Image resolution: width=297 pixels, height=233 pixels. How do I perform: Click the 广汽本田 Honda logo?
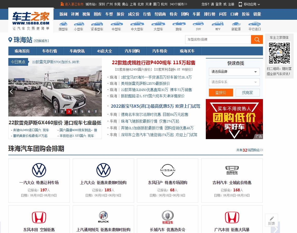point(232,217)
